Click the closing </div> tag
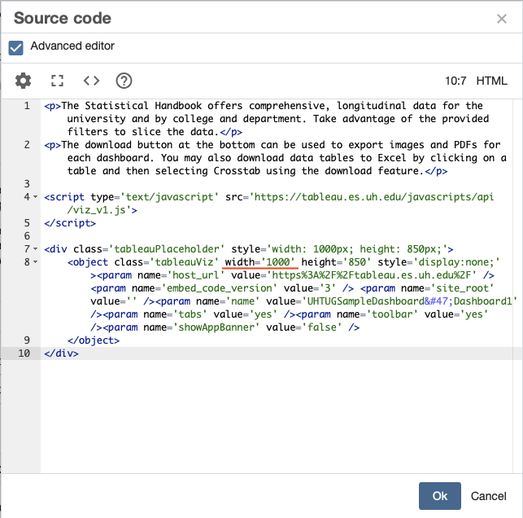Screen dimensions: 523x518 click(61, 353)
